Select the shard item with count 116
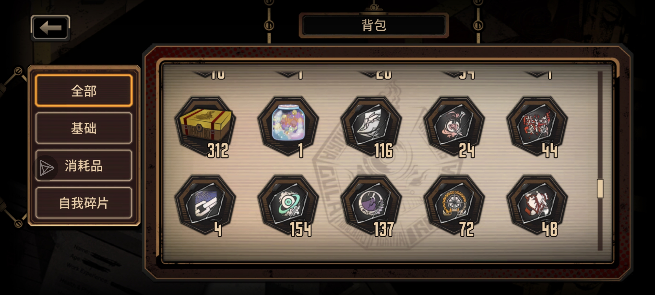This screenshot has width=655, height=295. pos(371,126)
